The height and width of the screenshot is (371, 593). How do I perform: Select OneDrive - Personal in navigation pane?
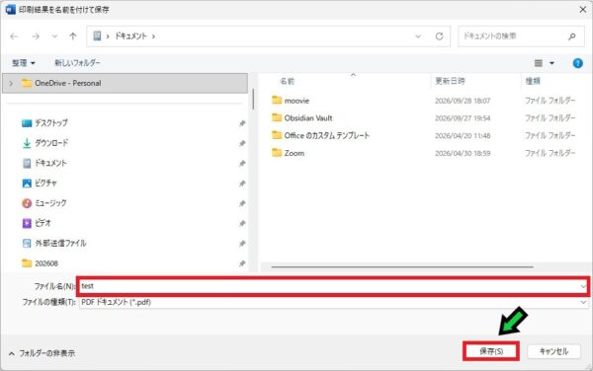coord(125,83)
